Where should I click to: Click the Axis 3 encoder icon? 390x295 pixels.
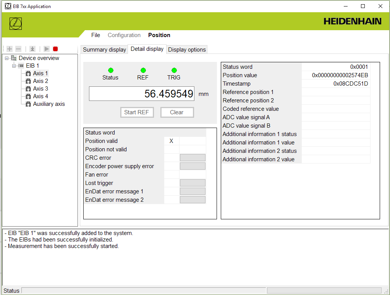click(28, 89)
